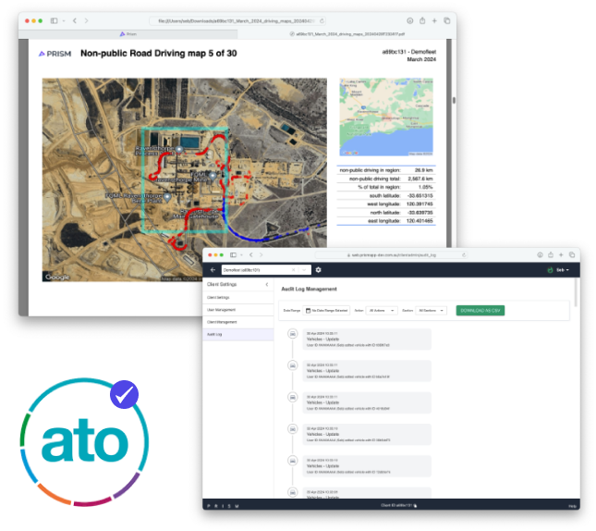Reload the audit log page
Screen dimensions: 596x531
pyautogui.click(x=464, y=255)
